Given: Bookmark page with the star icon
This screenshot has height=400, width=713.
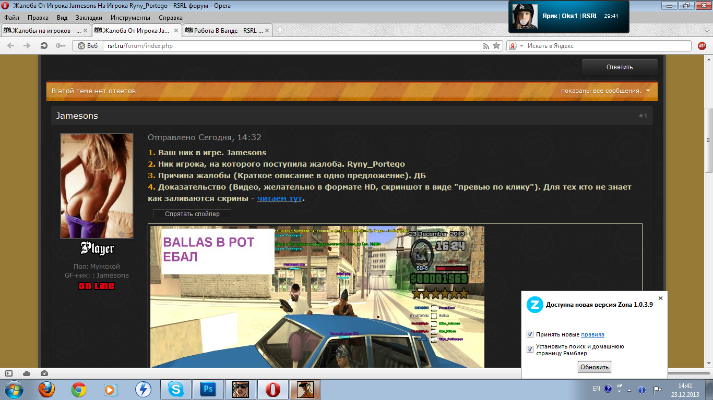Looking at the screenshot, I should [496, 46].
